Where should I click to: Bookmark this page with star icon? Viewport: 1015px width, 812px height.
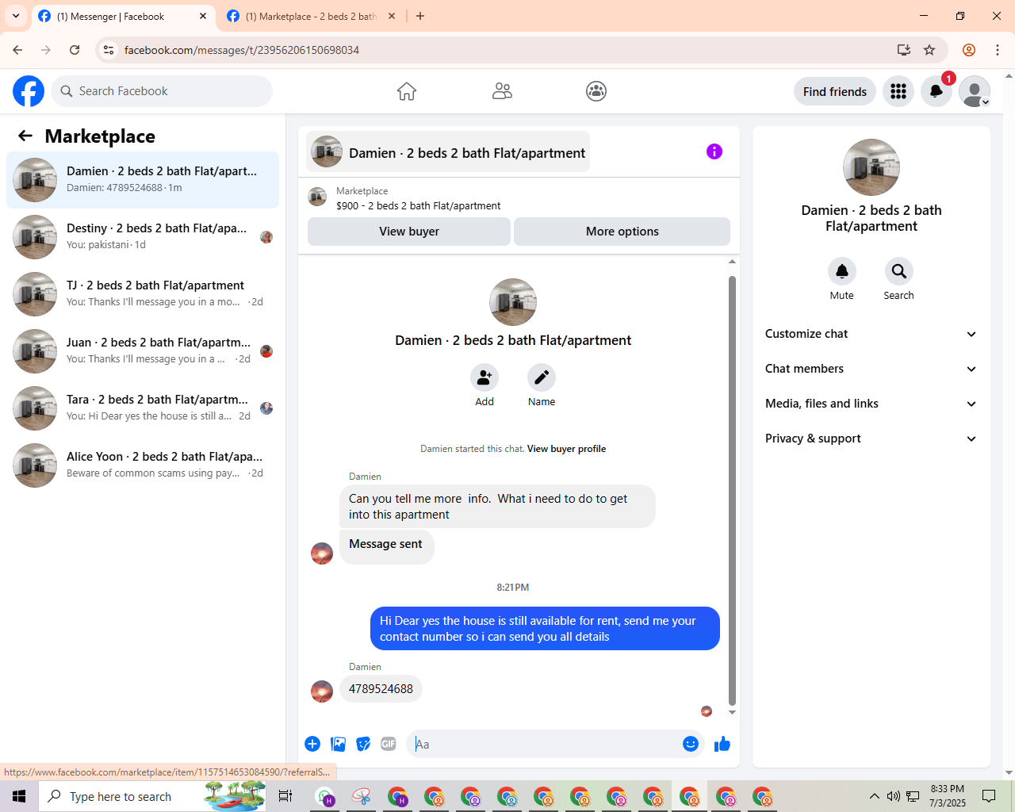tap(929, 50)
